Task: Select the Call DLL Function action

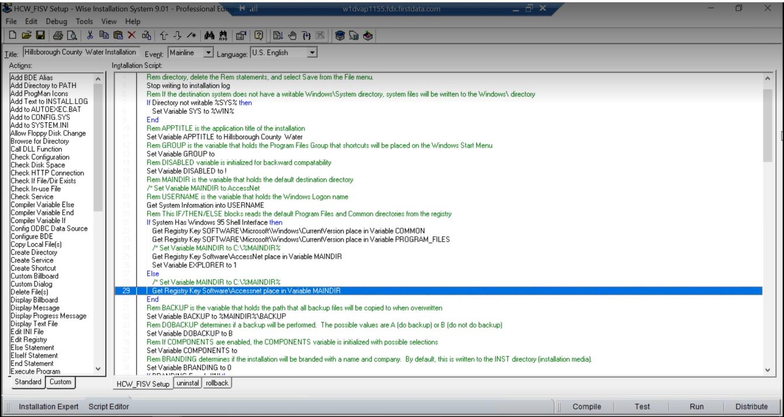Action: click(x=37, y=149)
